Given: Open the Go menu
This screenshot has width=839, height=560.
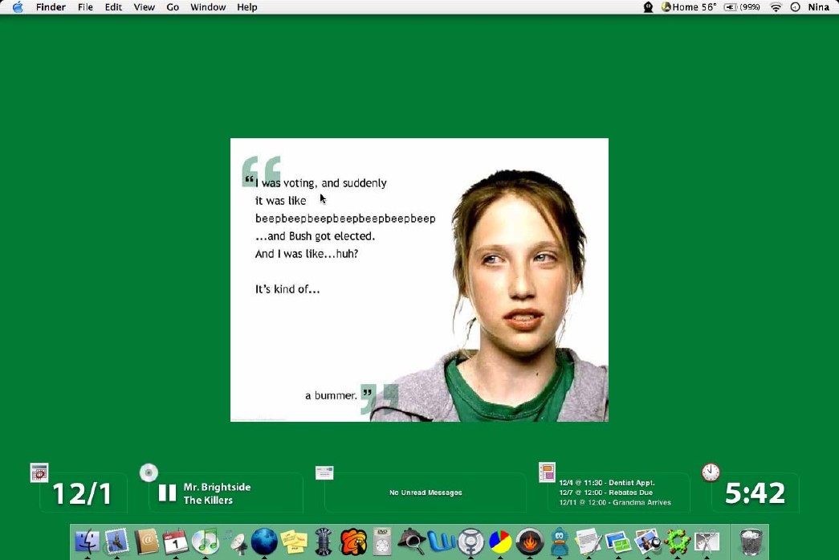Looking at the screenshot, I should click(172, 6).
